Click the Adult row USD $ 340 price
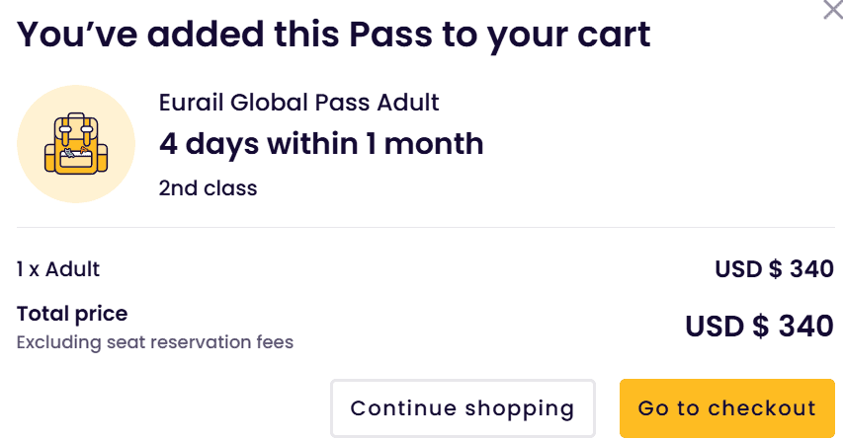The height and width of the screenshot is (440, 843). [774, 268]
